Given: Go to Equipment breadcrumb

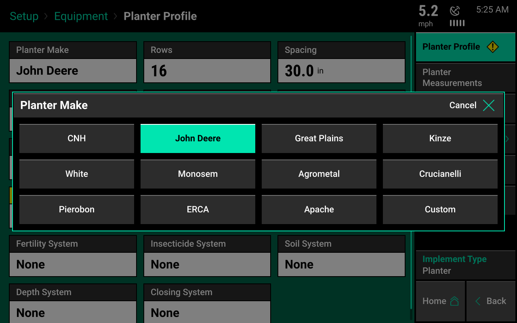Looking at the screenshot, I should coord(81,17).
